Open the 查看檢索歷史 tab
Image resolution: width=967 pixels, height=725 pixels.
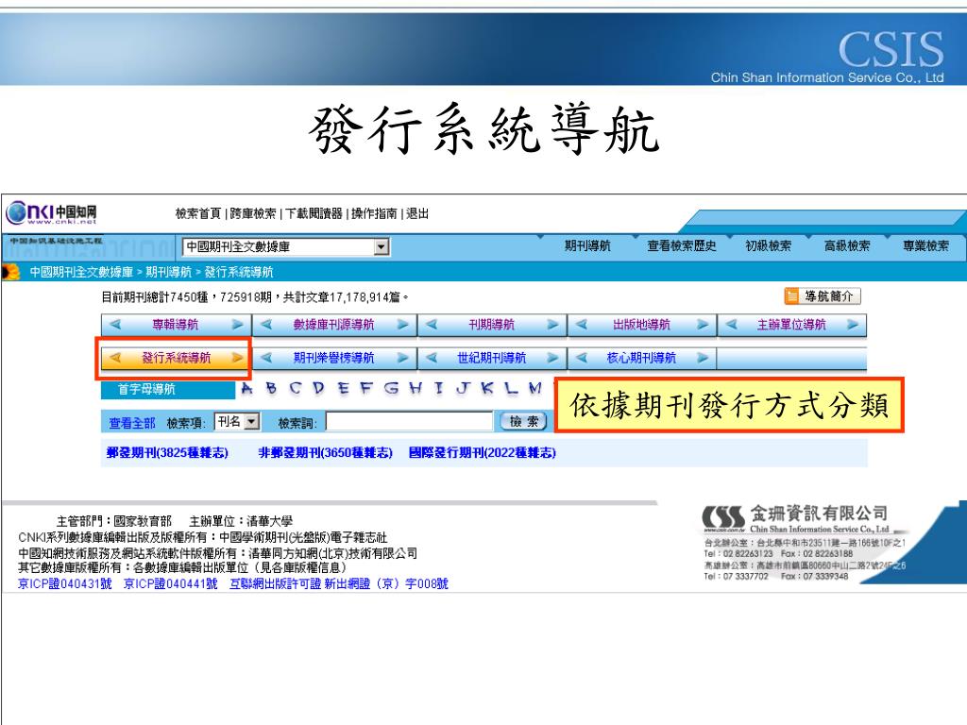click(x=682, y=246)
